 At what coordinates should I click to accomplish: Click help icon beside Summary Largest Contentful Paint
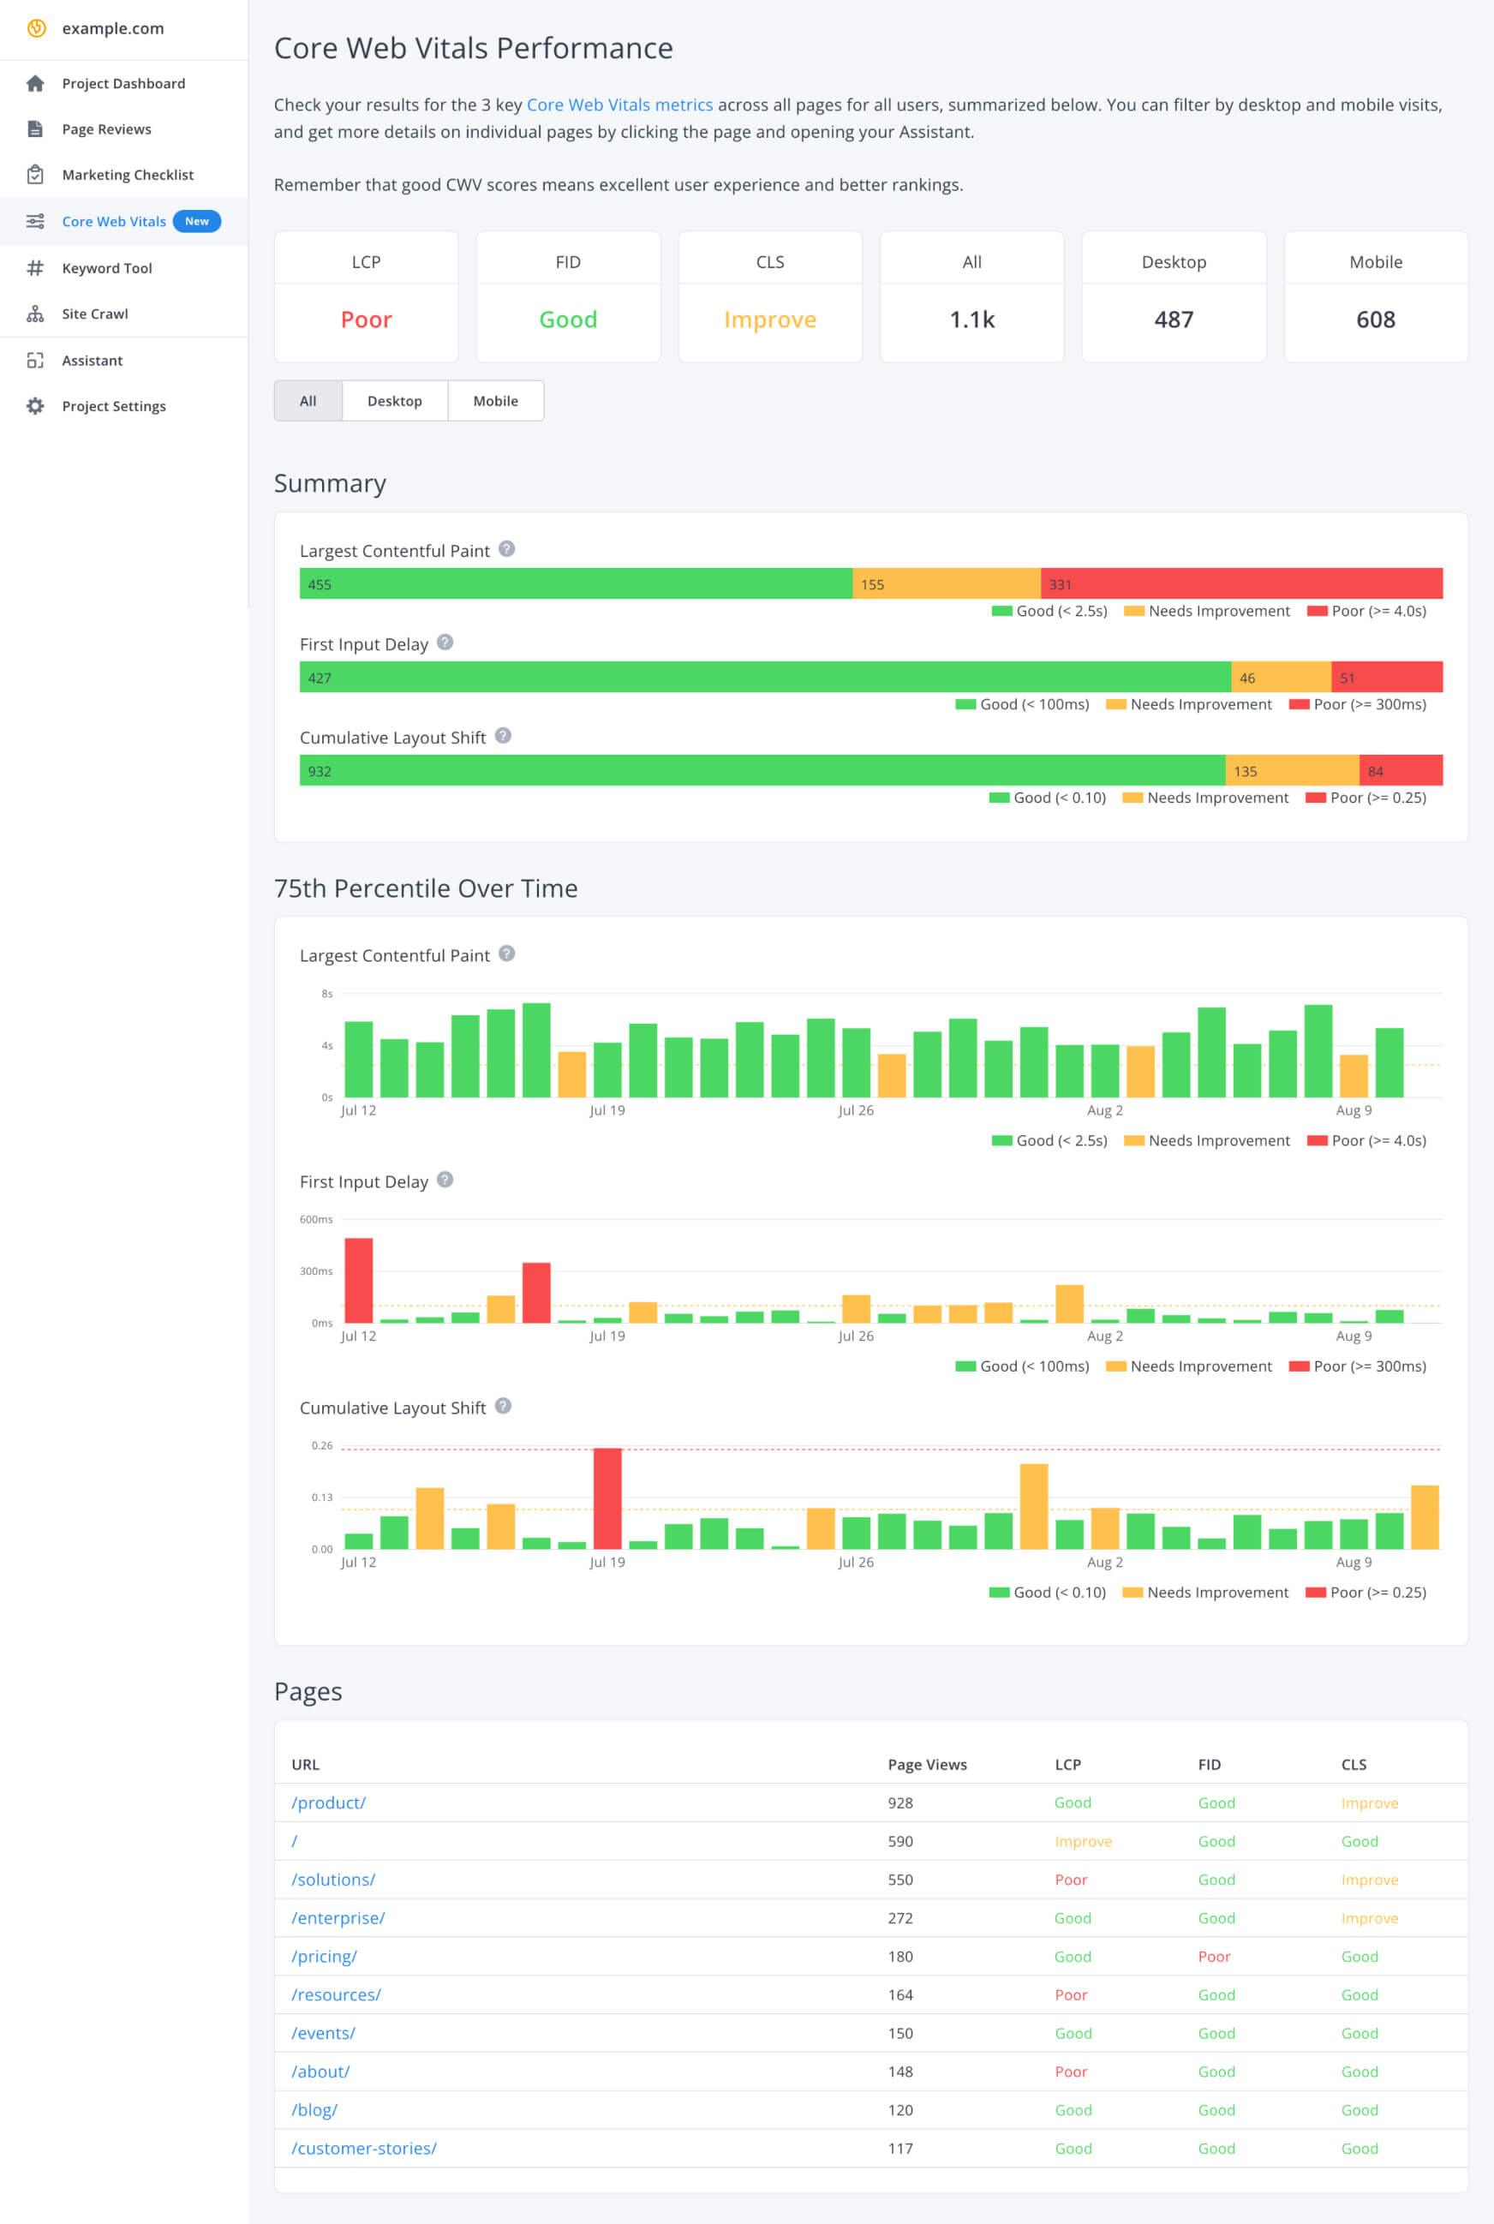[x=507, y=550]
